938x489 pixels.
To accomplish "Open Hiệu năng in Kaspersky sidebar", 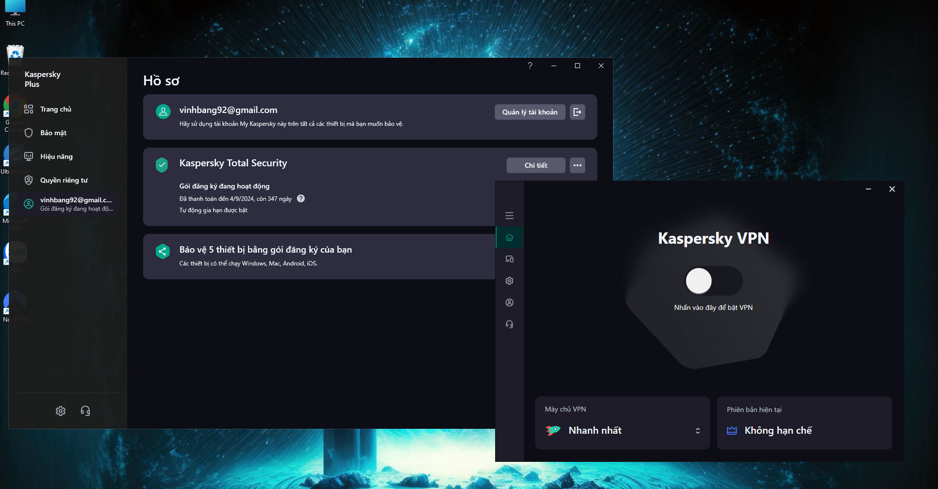I will point(69,156).
